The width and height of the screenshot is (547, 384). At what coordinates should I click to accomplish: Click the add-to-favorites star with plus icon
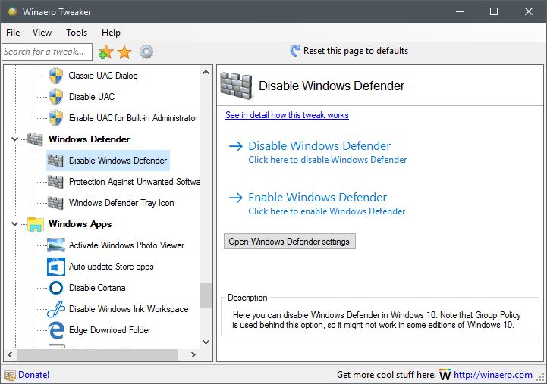(105, 52)
